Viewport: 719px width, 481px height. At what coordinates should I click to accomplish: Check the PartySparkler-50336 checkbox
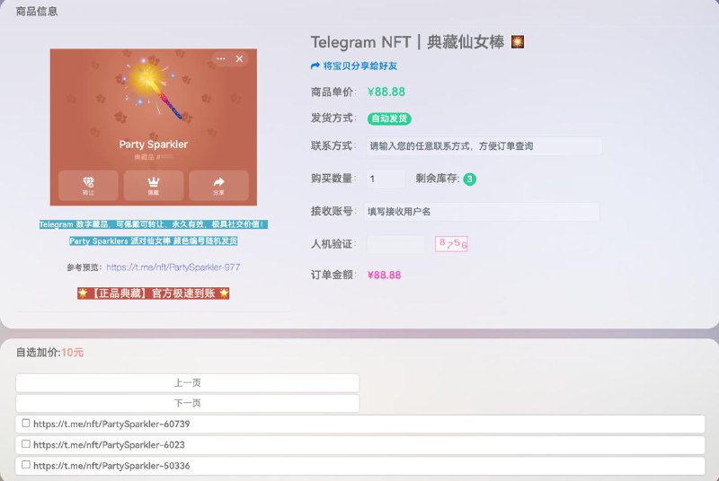pyautogui.click(x=26, y=465)
